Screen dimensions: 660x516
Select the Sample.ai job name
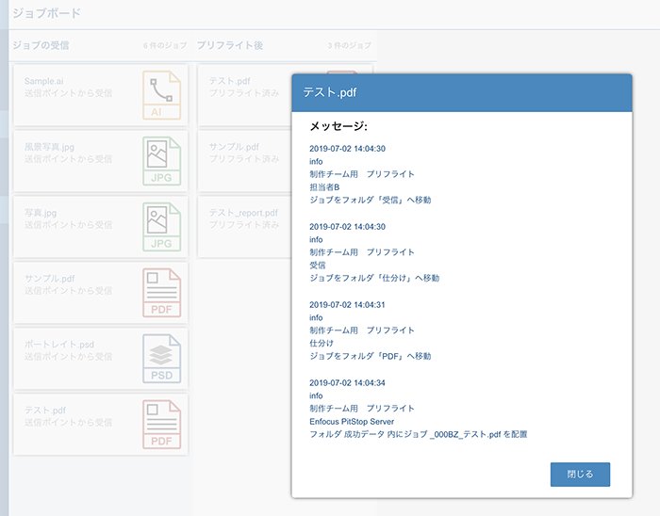[x=43, y=81]
